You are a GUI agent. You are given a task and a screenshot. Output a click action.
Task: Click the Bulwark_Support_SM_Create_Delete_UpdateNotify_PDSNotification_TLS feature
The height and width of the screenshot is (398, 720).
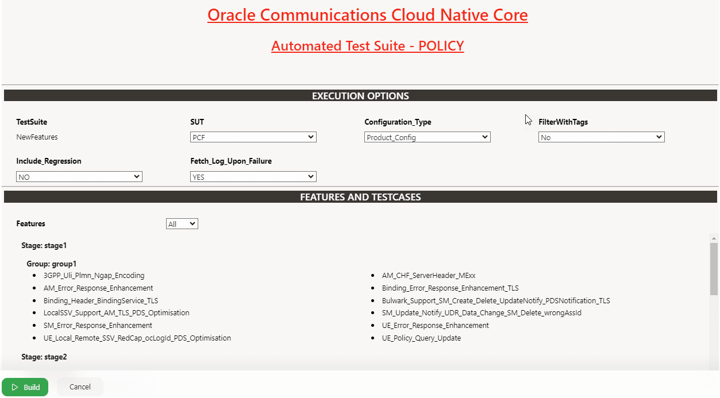496,300
